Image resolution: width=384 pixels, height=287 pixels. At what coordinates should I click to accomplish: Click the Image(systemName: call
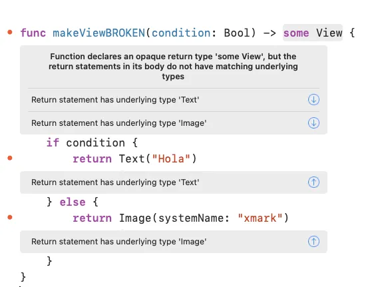pos(174,218)
